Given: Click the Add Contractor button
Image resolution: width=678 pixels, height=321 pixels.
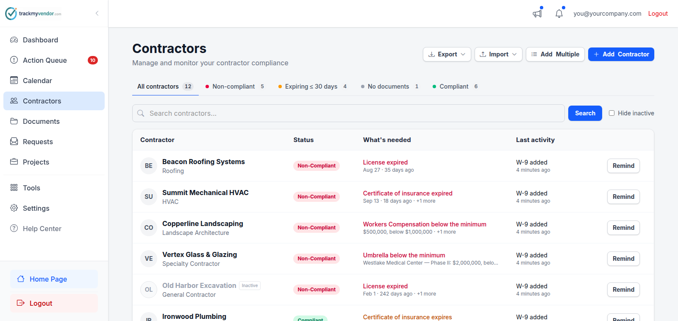Looking at the screenshot, I should 621,54.
